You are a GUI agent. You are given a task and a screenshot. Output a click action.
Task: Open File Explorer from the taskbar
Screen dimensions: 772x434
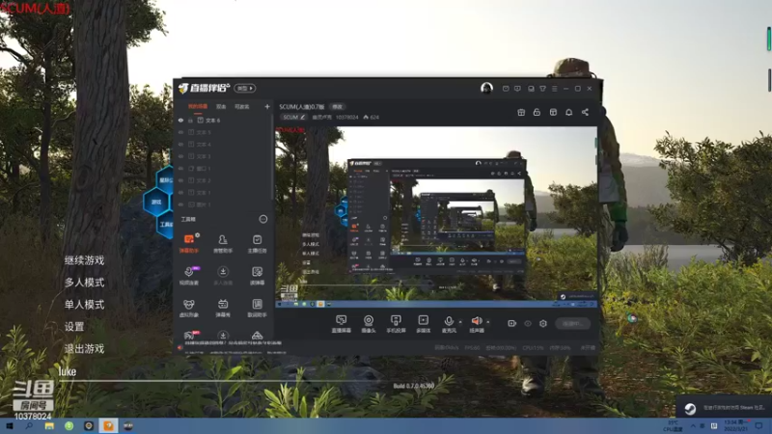49,425
